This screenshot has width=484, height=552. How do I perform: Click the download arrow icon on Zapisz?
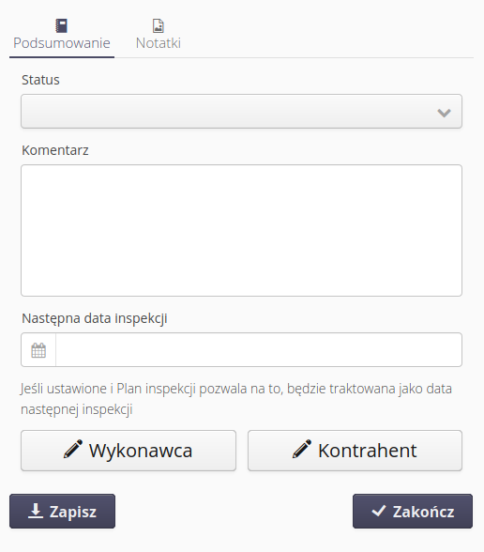(36, 511)
